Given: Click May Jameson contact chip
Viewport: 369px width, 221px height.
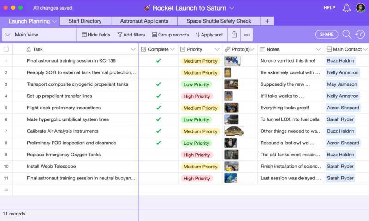Looking at the screenshot, I should pyautogui.click(x=342, y=84).
